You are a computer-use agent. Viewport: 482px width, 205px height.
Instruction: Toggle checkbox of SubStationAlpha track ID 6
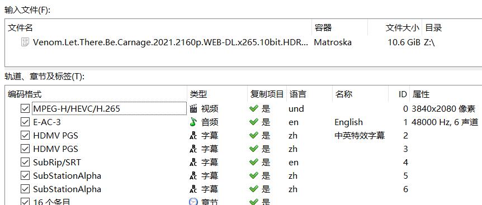click(25, 189)
